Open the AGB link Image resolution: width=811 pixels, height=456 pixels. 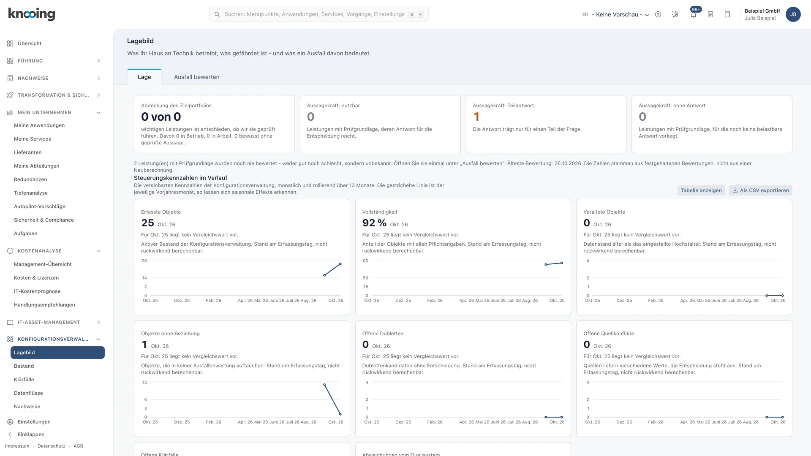pyautogui.click(x=78, y=446)
